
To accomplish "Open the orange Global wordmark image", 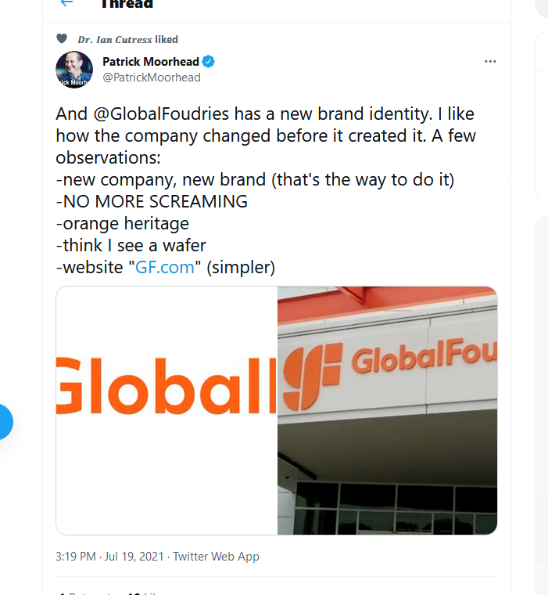I will [167, 410].
